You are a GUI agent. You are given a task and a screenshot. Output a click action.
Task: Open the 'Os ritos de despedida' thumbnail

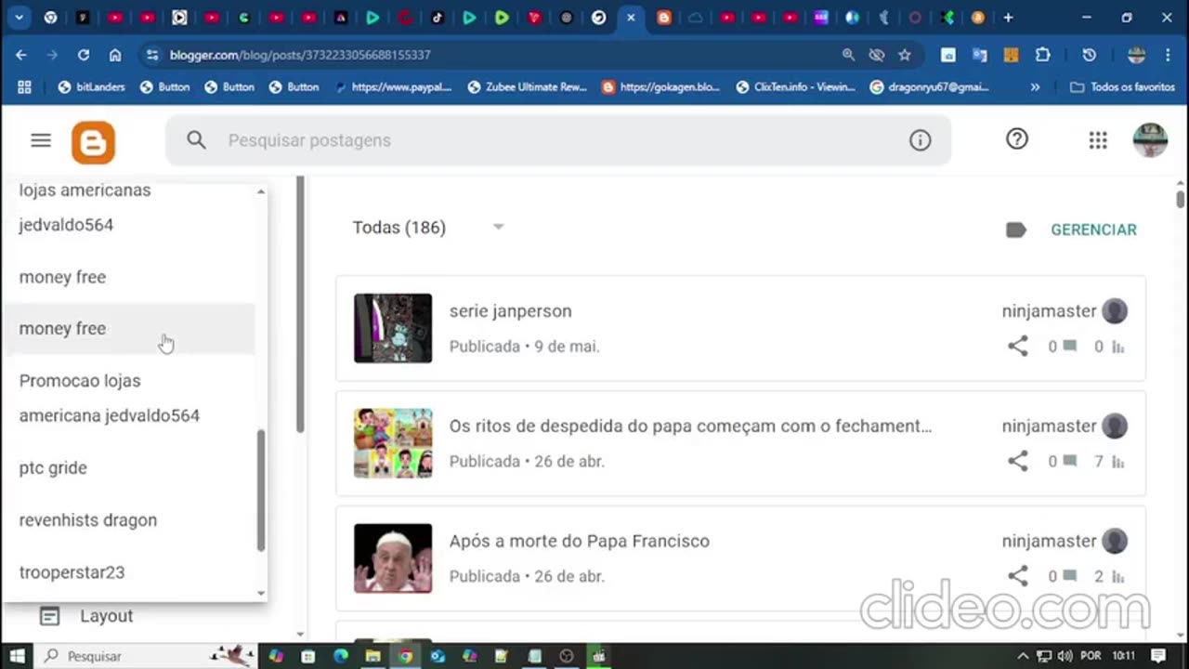point(393,443)
